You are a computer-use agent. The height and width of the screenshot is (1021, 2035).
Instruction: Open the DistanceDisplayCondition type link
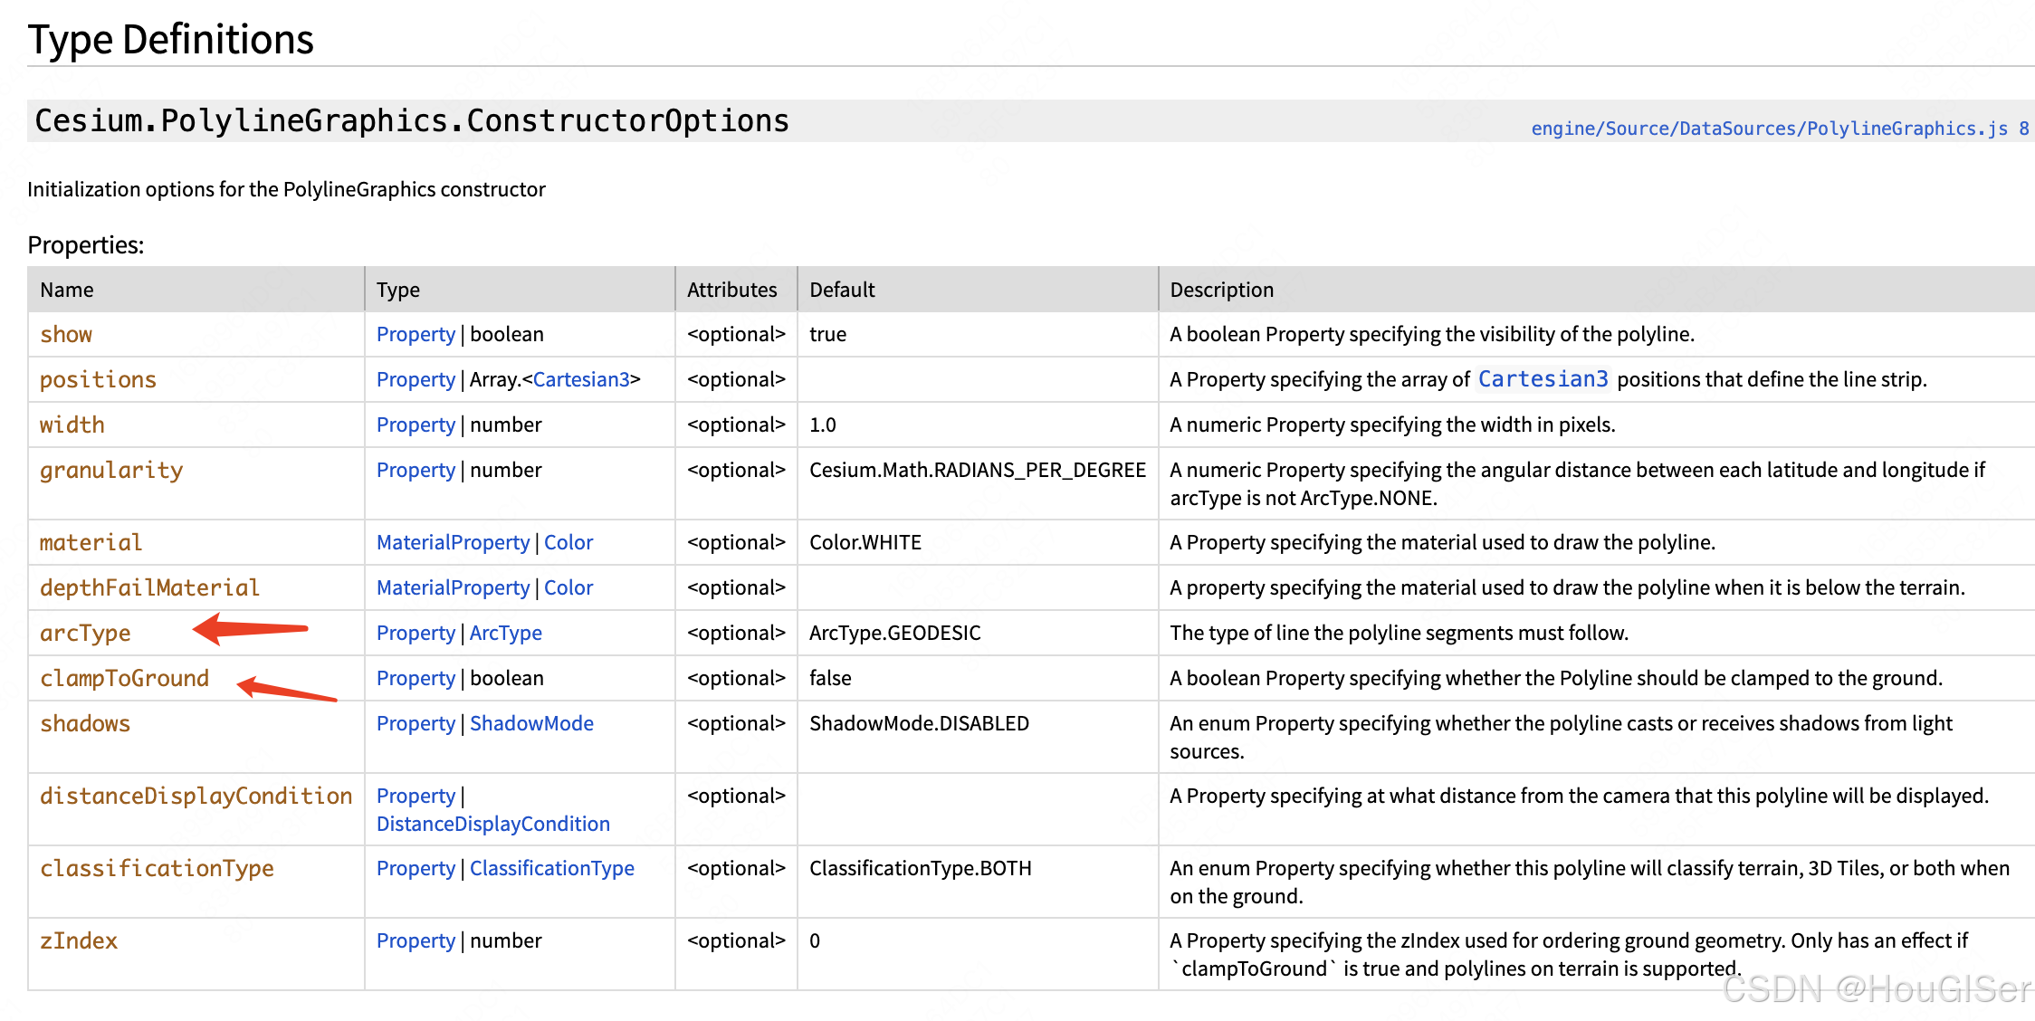pyautogui.click(x=493, y=824)
